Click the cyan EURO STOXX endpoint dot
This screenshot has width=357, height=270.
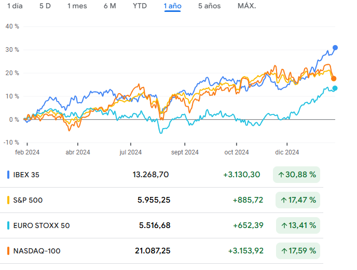(335, 88)
